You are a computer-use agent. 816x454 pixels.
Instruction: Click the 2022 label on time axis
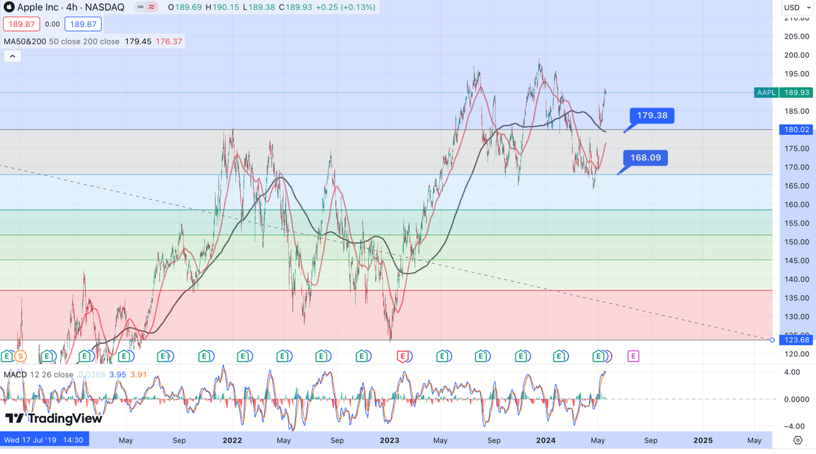tap(232, 440)
